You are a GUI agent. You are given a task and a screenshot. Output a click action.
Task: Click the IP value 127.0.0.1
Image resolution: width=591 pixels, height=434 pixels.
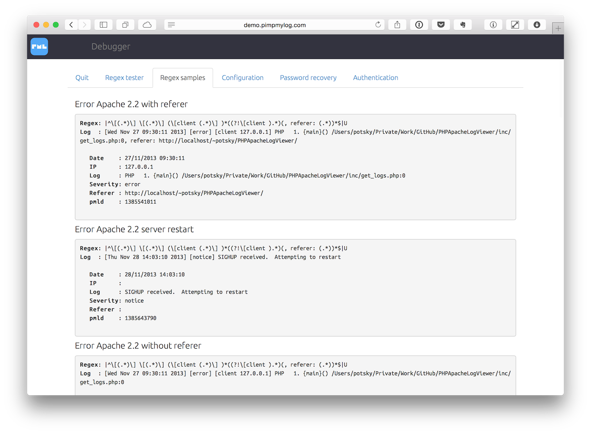[x=139, y=167]
